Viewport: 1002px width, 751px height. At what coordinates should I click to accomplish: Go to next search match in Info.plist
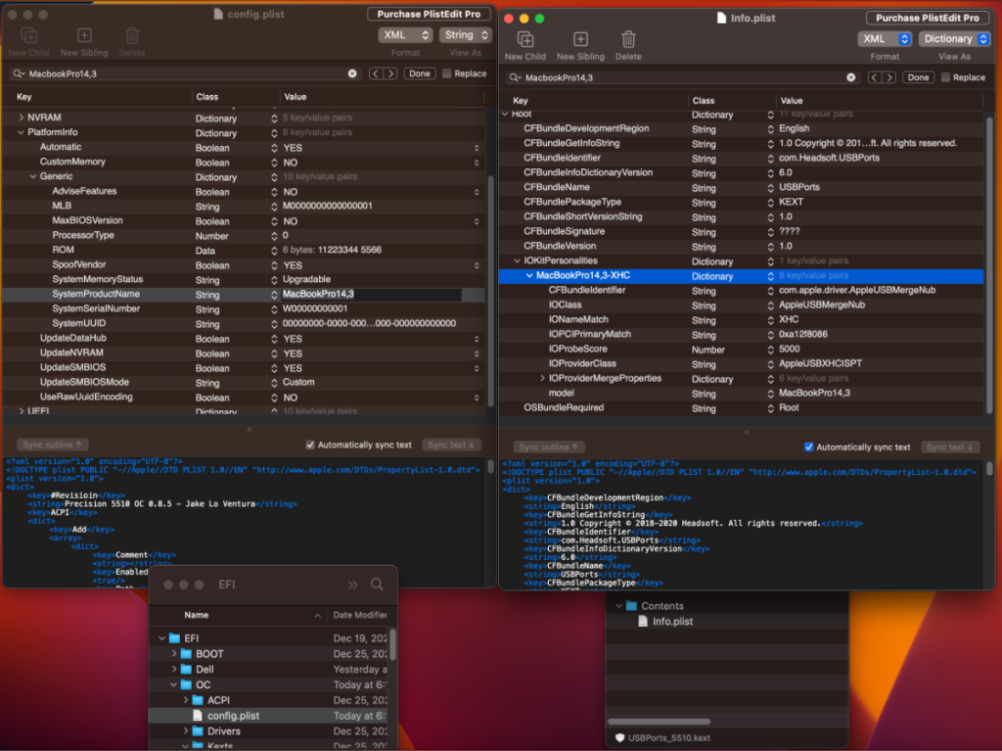tap(888, 77)
